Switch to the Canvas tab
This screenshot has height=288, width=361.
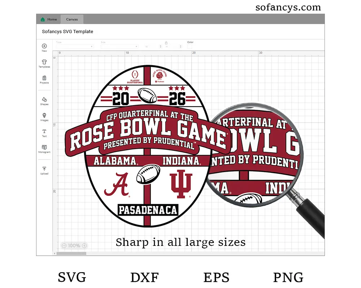tap(72, 19)
